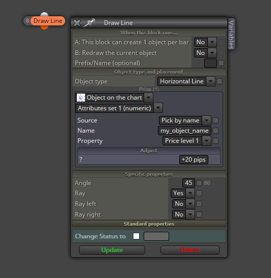This screenshot has width=271, height=278.
Task: Expand the Standard properties section header
Action: pyautogui.click(x=149, y=224)
